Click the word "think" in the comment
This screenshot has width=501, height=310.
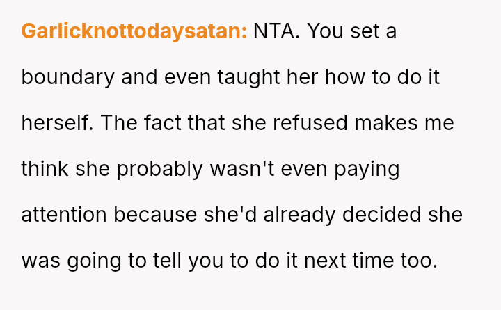click(x=42, y=169)
